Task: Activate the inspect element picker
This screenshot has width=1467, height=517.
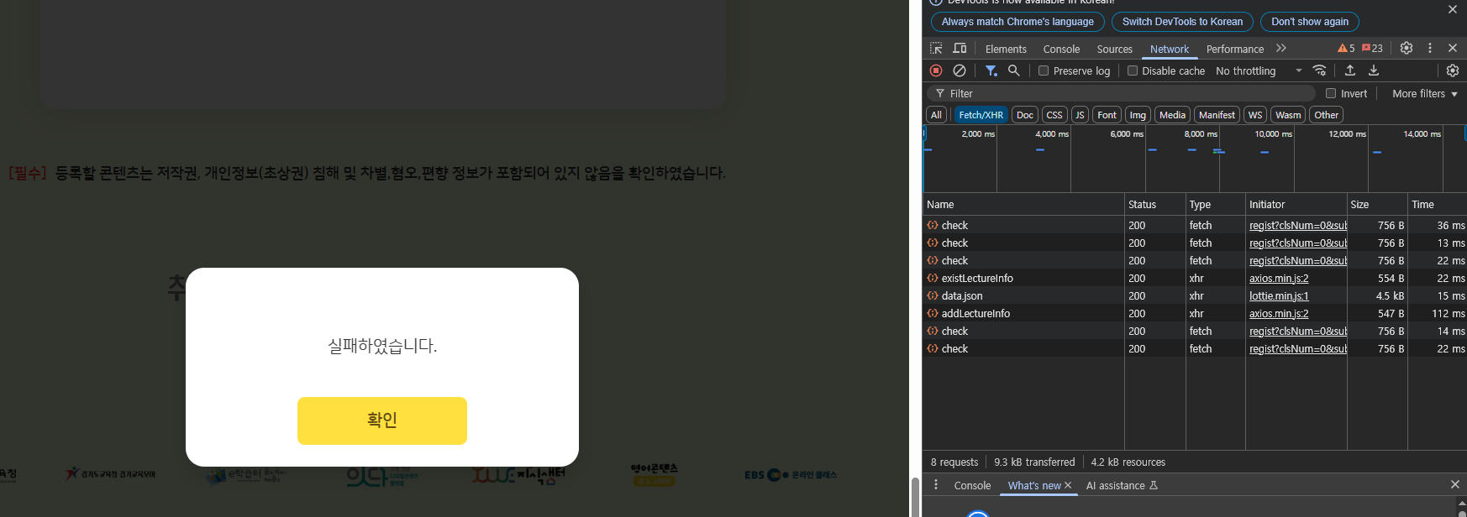Action: [936, 49]
